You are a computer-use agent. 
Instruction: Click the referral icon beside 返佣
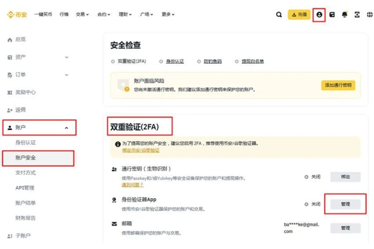tap(10, 110)
